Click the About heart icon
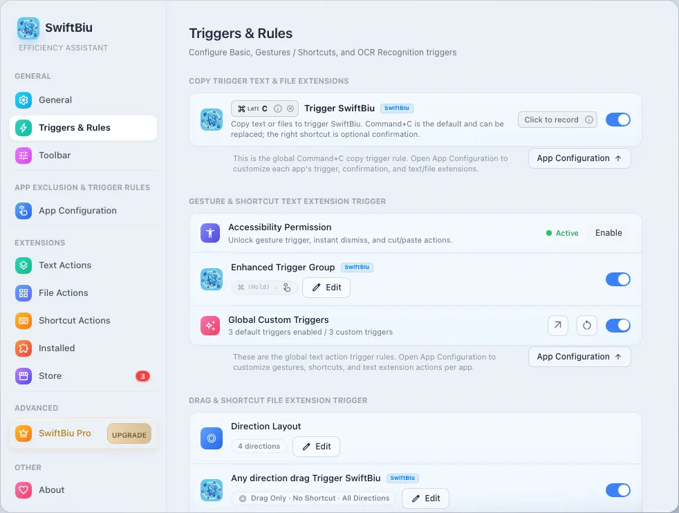This screenshot has width=679, height=513. click(24, 490)
